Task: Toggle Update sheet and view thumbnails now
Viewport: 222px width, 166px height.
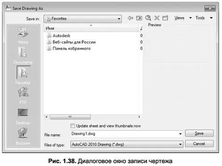Action: (x=73, y=126)
